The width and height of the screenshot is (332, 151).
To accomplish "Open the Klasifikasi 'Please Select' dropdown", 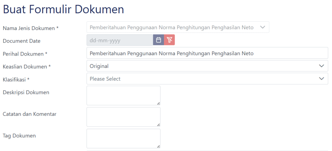I will click(x=207, y=79).
